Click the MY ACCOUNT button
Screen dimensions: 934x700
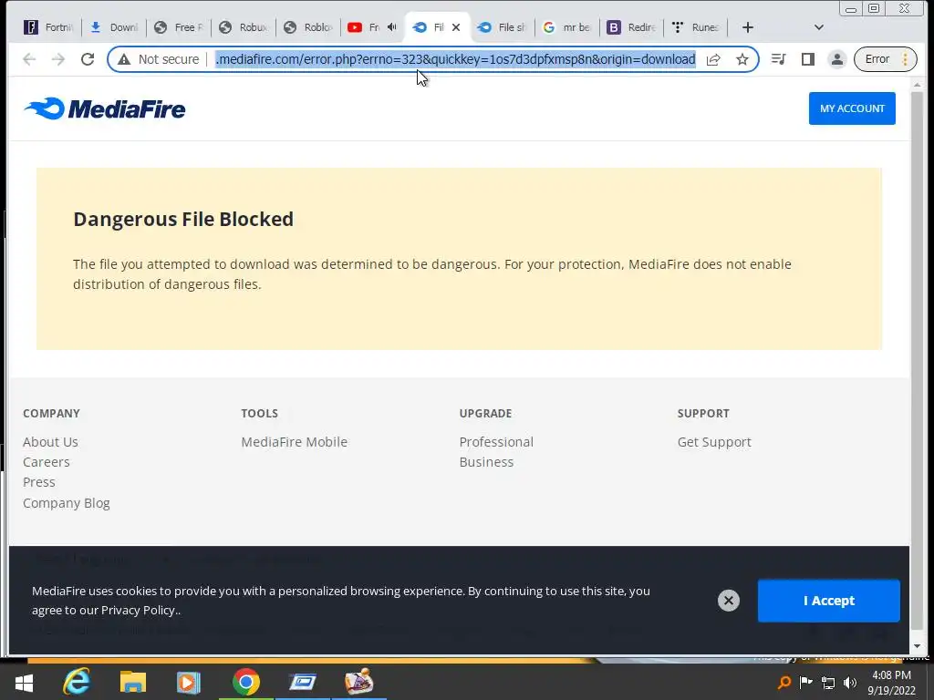pyautogui.click(x=852, y=108)
